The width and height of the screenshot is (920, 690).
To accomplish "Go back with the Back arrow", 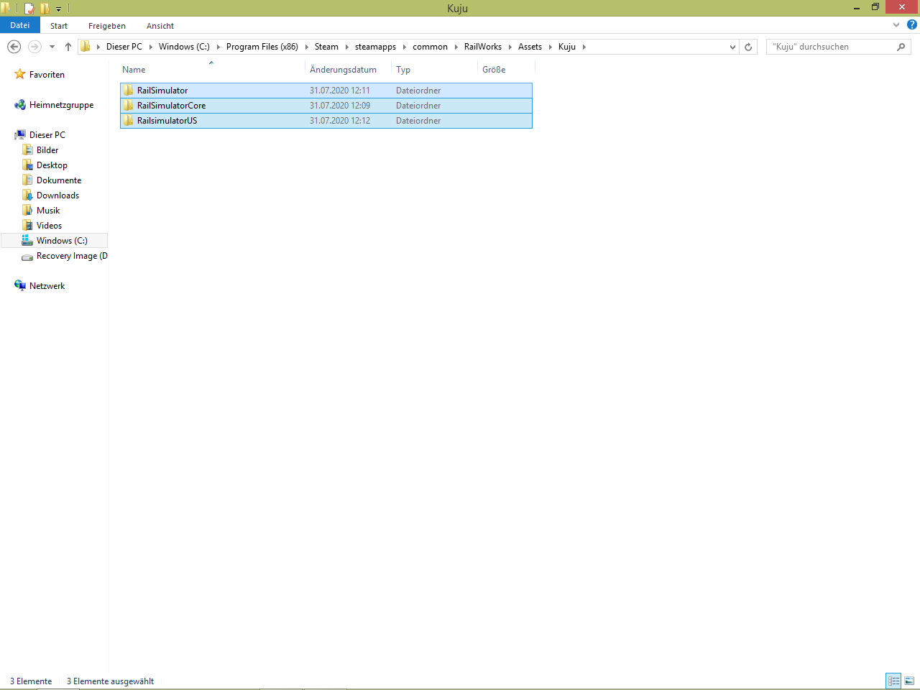I will 14,47.
